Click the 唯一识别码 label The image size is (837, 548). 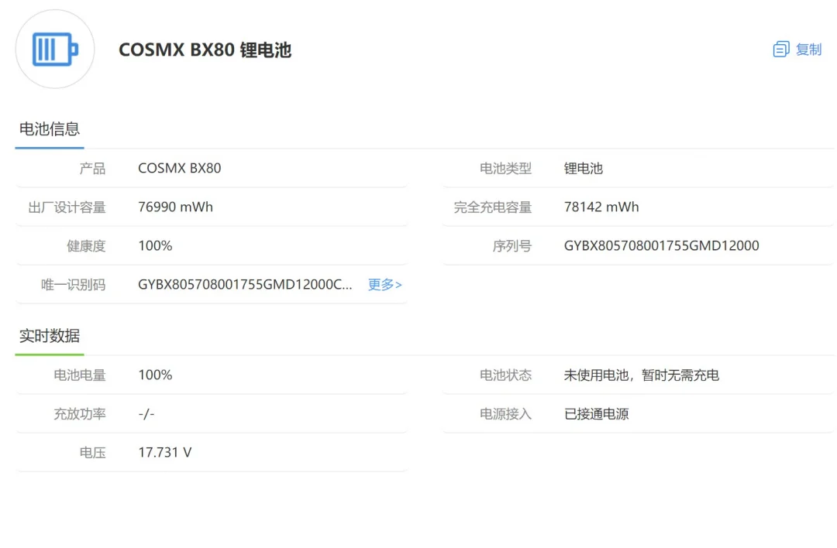coord(73,285)
